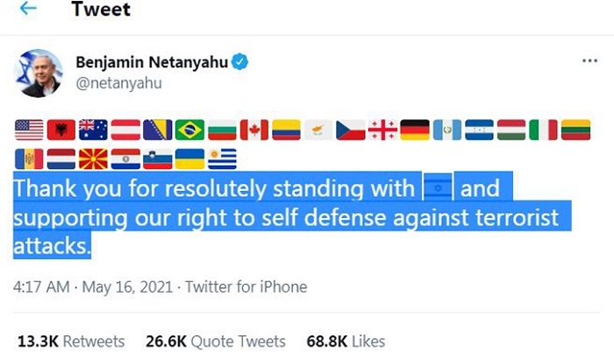
Task: Click the Italy flag emoji
Action: pos(543,130)
